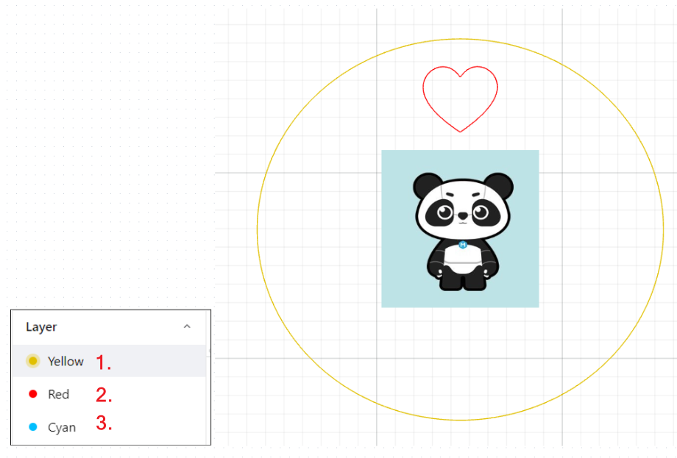
Task: Select the red heart outline shape
Action: [460, 99]
